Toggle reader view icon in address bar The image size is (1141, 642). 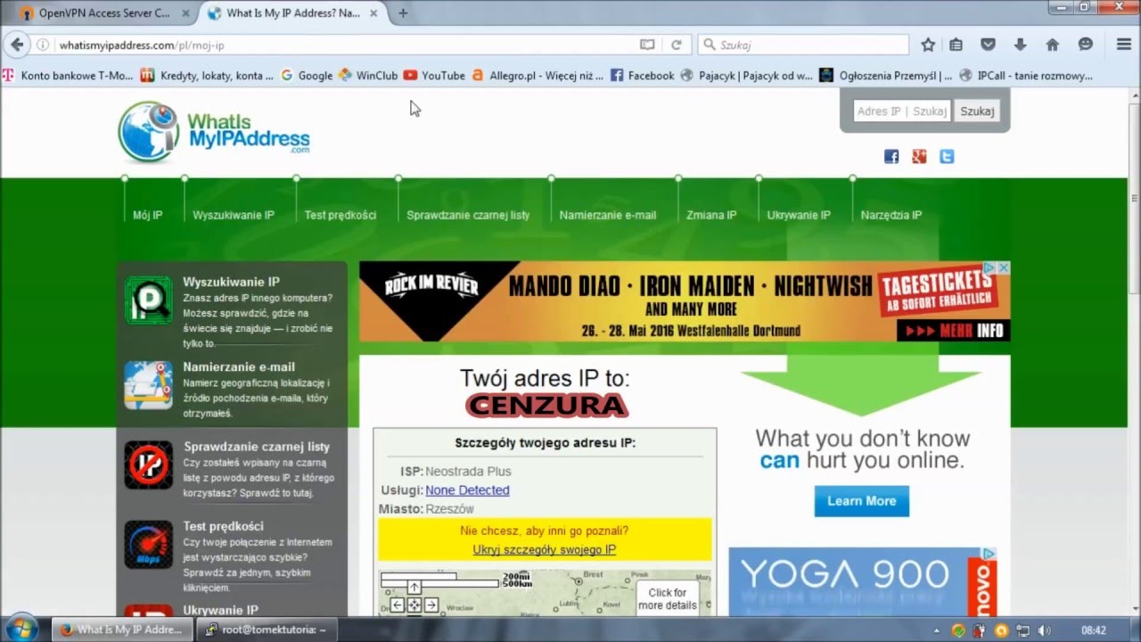point(647,45)
